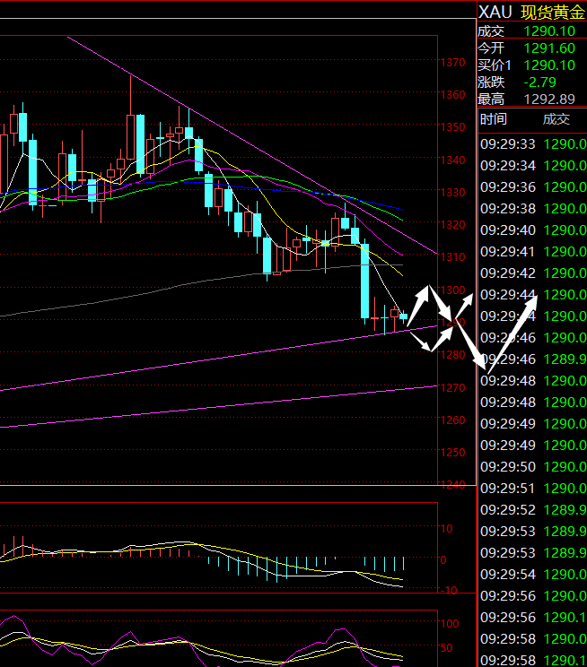Viewport: 587px width, 667px height.
Task: Click the XAU symbol code in header
Action: click(495, 13)
